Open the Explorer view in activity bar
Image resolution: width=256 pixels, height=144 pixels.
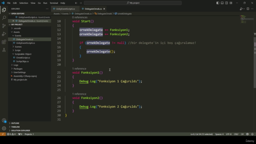click(4, 10)
